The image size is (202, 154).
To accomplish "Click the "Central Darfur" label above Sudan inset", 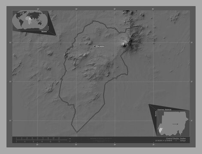I will coord(164,110).
